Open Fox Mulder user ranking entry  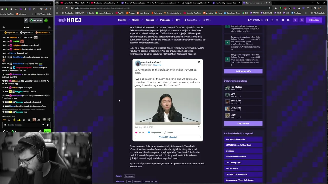pos(243,88)
